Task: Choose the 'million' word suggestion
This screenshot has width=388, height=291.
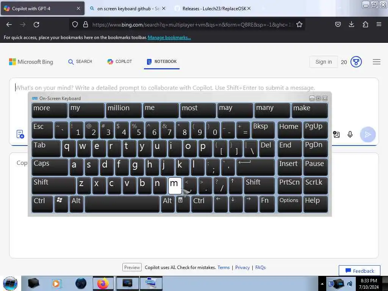Action: point(124,110)
